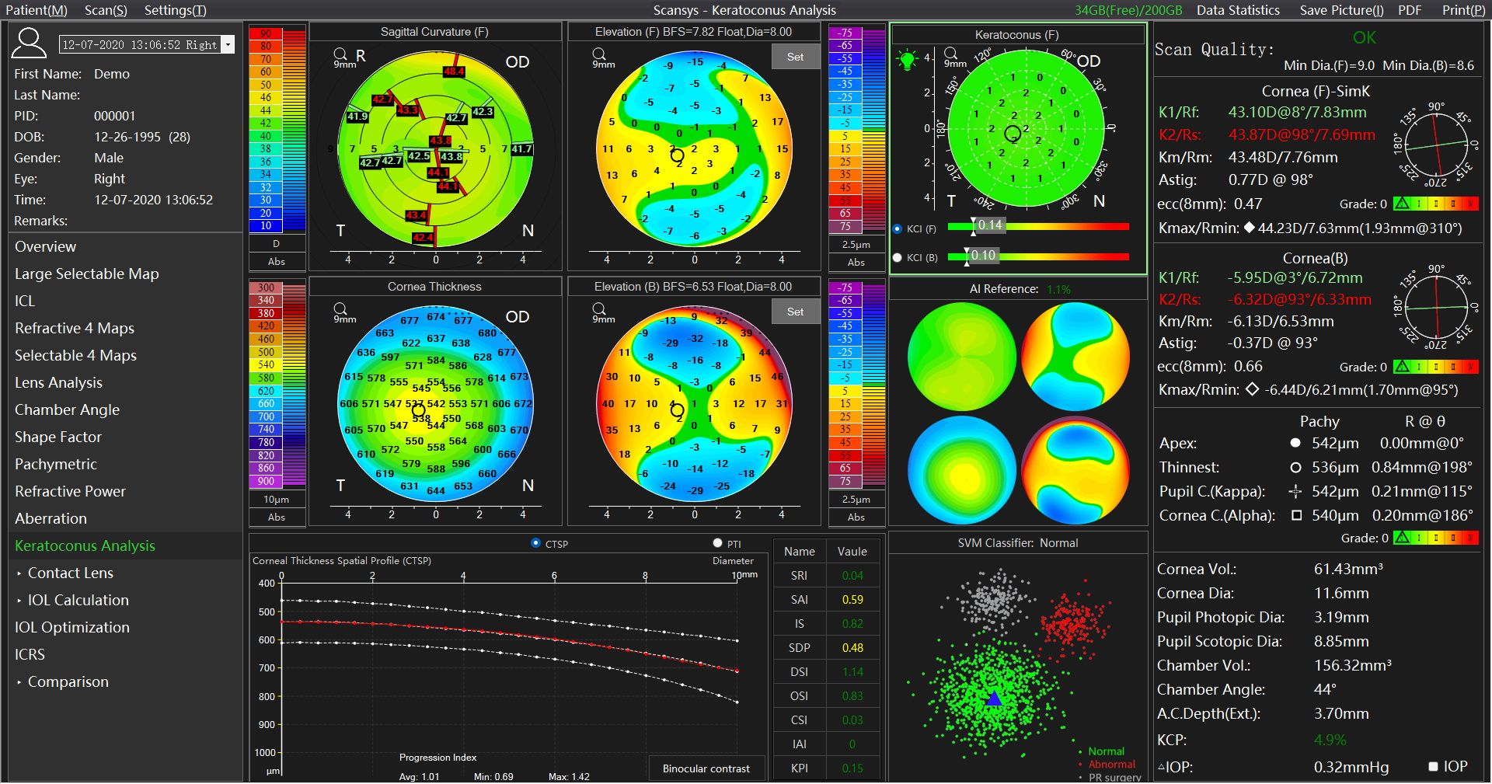
Task: Click the magnifier icon on Keratoconus (F) map
Action: coord(950,54)
